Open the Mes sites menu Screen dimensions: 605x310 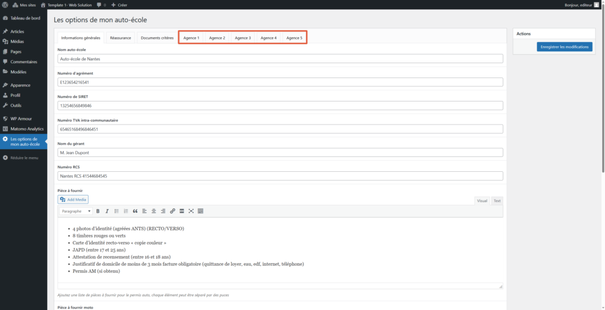24,4
